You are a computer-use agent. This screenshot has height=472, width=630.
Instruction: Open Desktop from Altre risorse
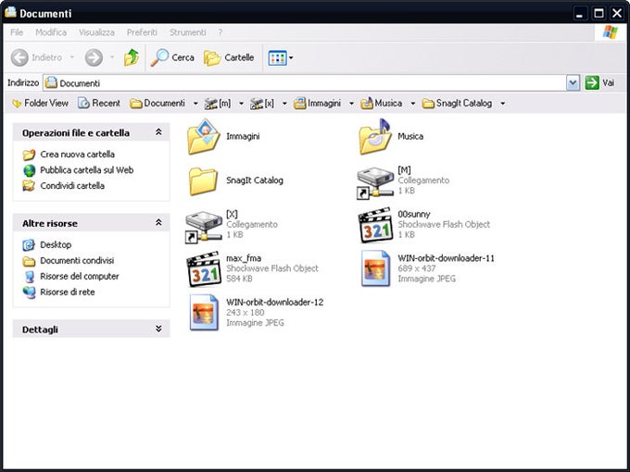(47, 245)
